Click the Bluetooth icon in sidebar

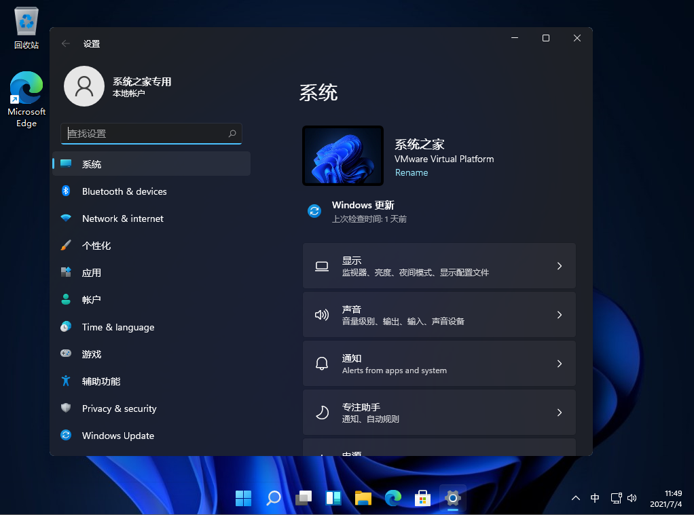[x=66, y=191]
